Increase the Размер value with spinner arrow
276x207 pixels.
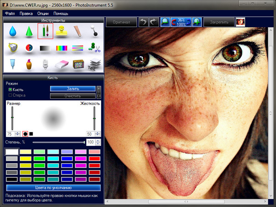[x=18, y=132]
